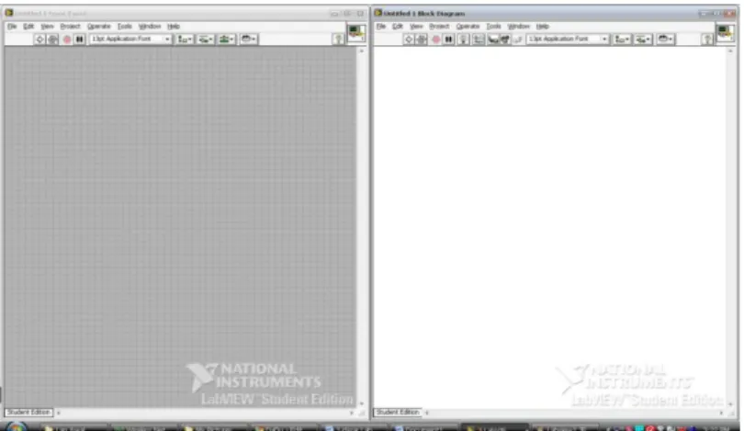The width and height of the screenshot is (744, 431).
Task: Open File menu in Block Diagram
Action: [x=381, y=26]
